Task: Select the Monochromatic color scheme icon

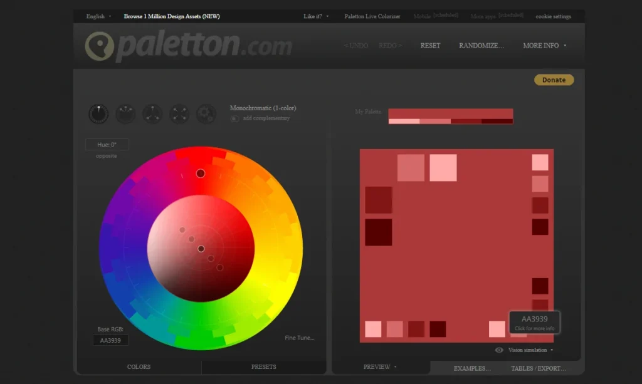Action: (98, 113)
